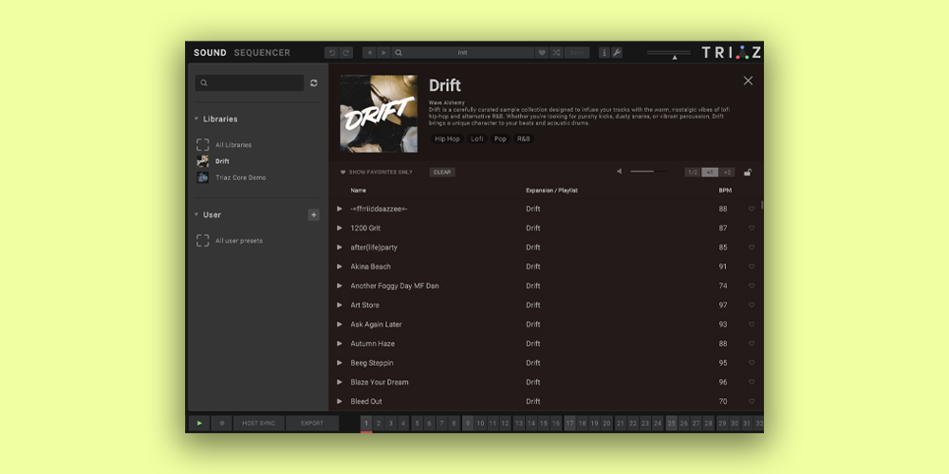Screen dimensions: 949x474
Task: Set preview tempo multiplier to x2
Action: click(727, 173)
